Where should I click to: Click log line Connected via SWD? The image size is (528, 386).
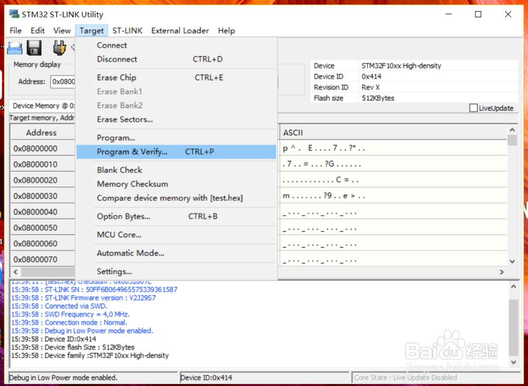point(59,306)
